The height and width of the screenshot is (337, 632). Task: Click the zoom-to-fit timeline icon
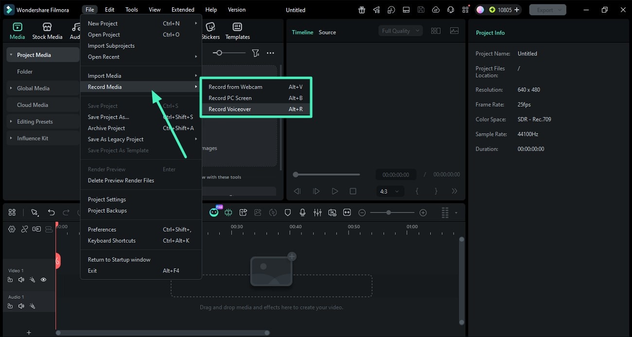coord(347,213)
